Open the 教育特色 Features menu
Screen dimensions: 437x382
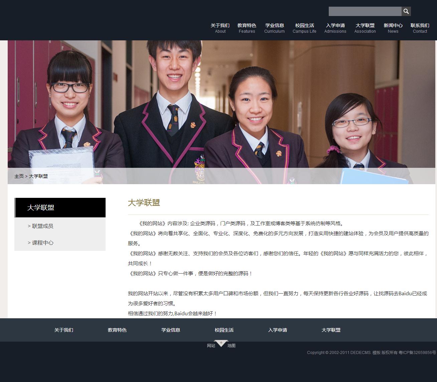247,28
